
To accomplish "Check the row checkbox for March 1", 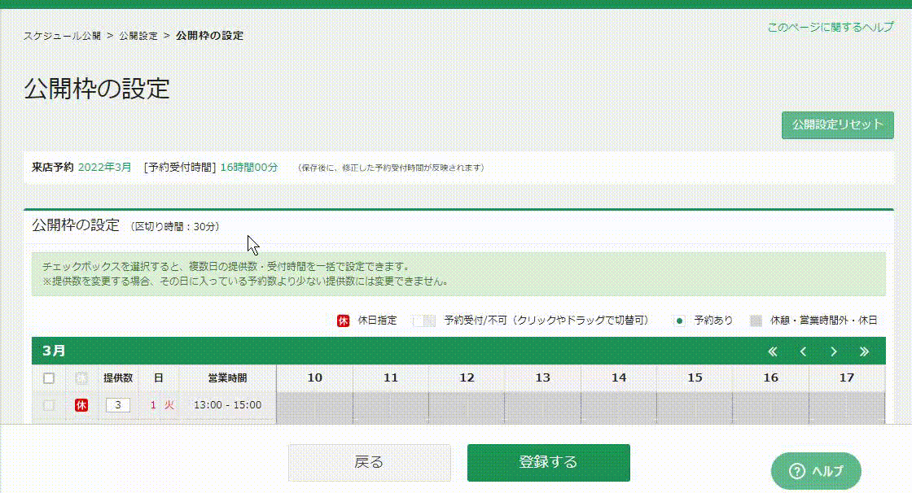I will [x=48, y=404].
